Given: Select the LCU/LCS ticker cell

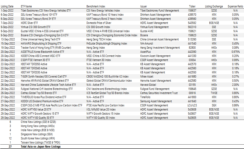Looking at the screenshot, I should [x=192, y=105].
